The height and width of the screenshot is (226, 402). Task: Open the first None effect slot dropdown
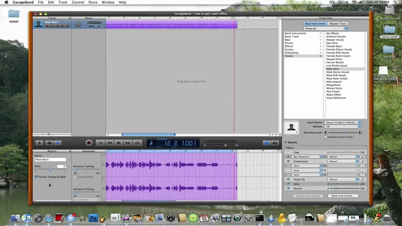point(307,166)
